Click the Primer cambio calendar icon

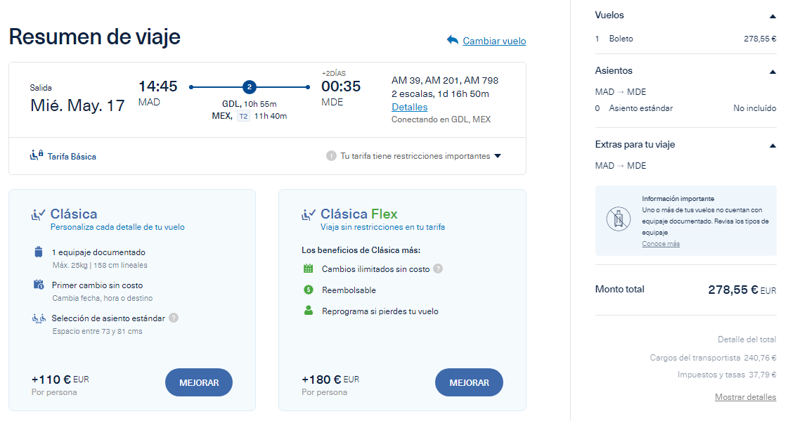point(39,285)
